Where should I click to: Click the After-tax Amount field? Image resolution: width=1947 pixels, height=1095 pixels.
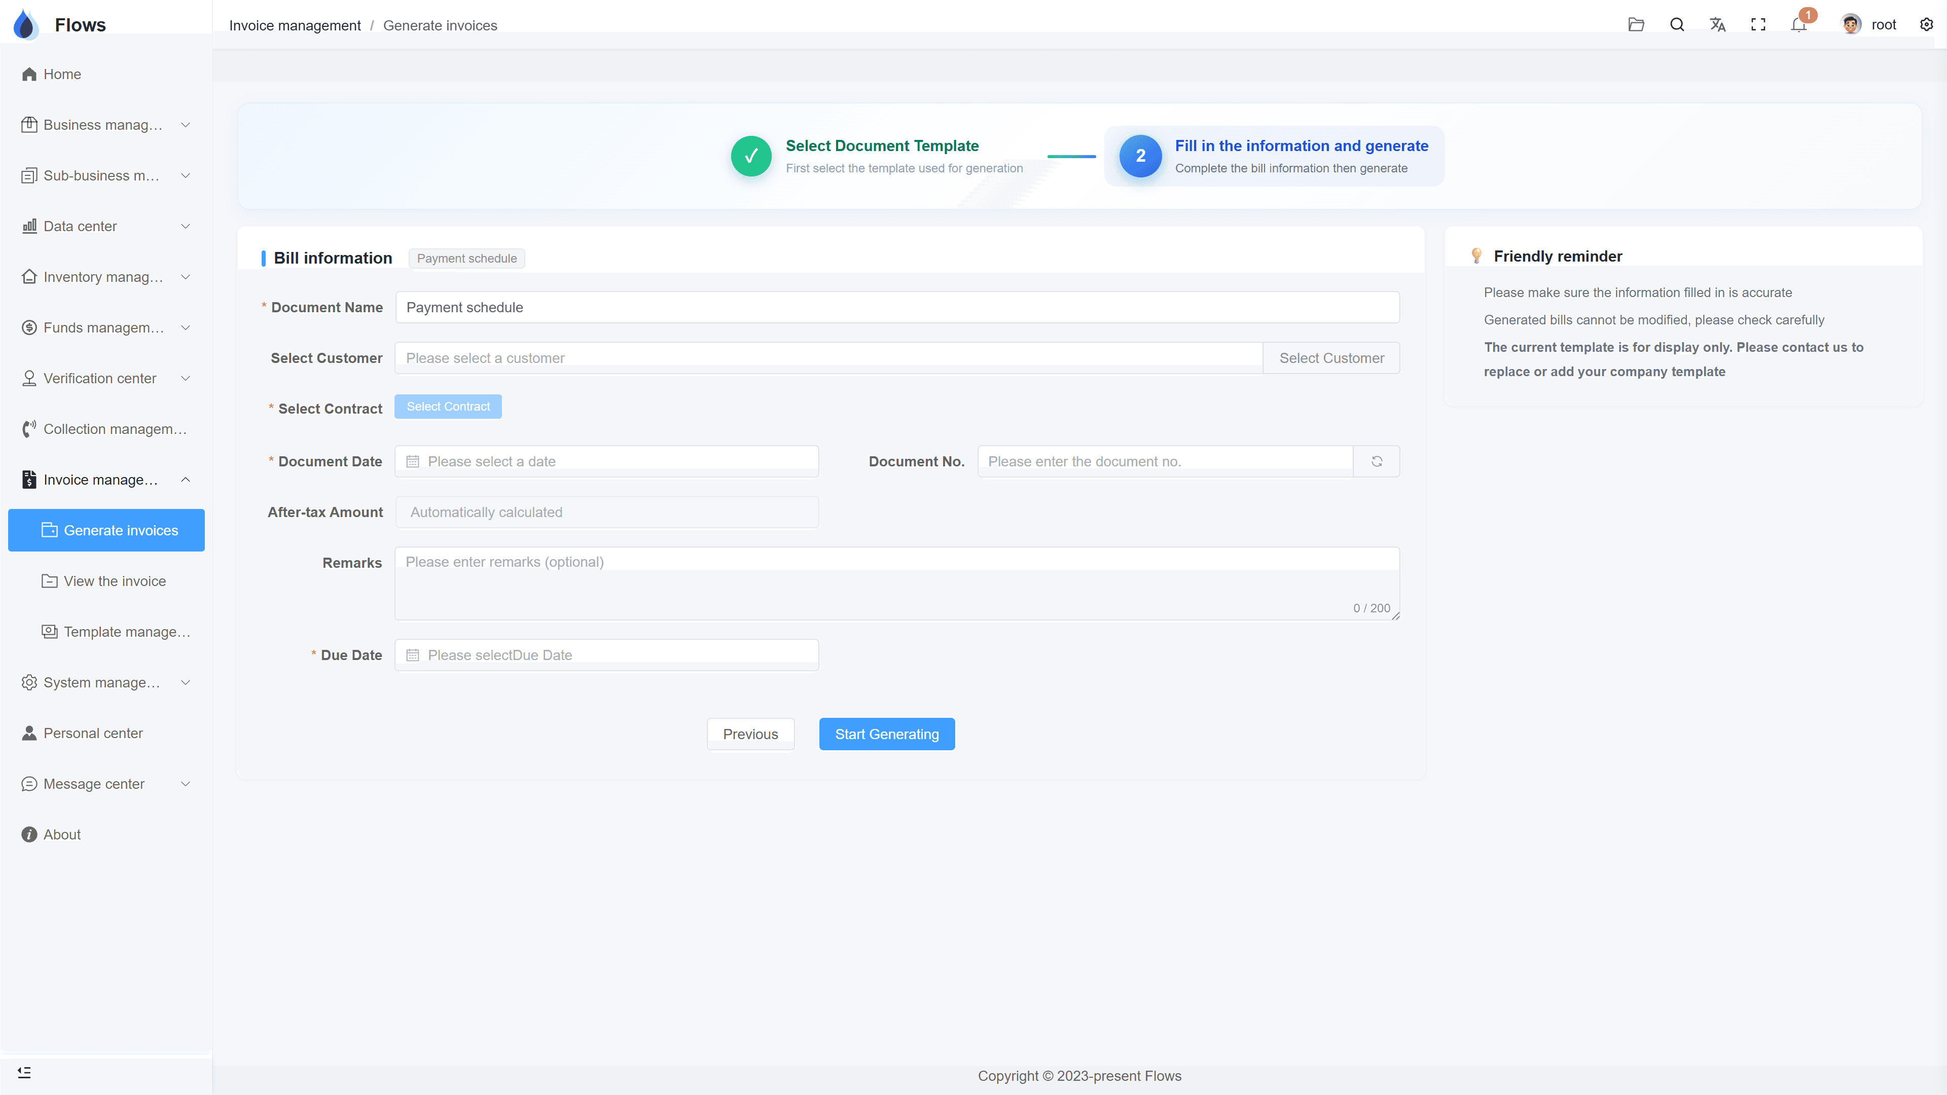click(x=607, y=513)
